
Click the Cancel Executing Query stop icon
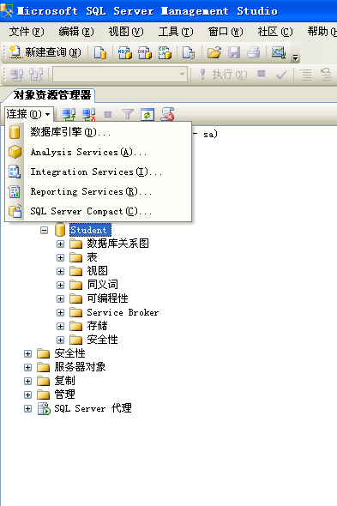(262, 75)
